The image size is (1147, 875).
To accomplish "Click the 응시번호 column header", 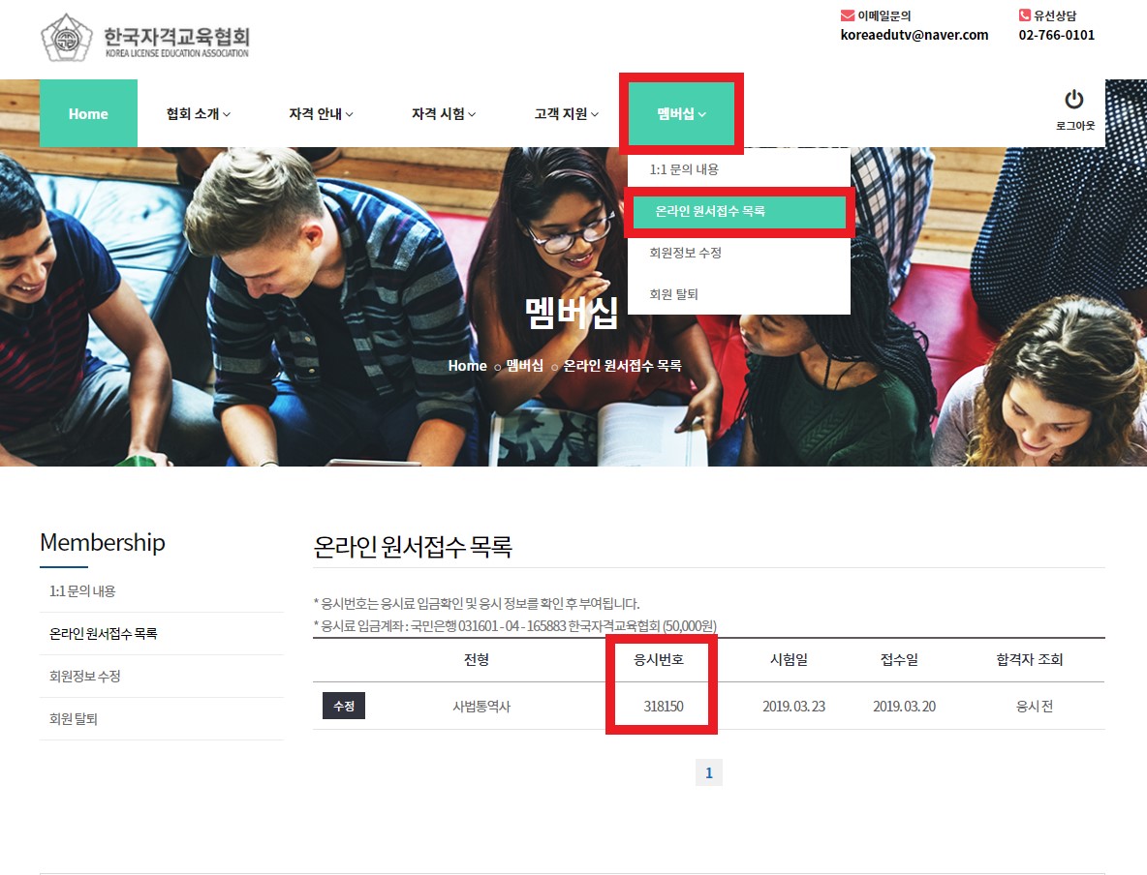I will click(x=659, y=659).
